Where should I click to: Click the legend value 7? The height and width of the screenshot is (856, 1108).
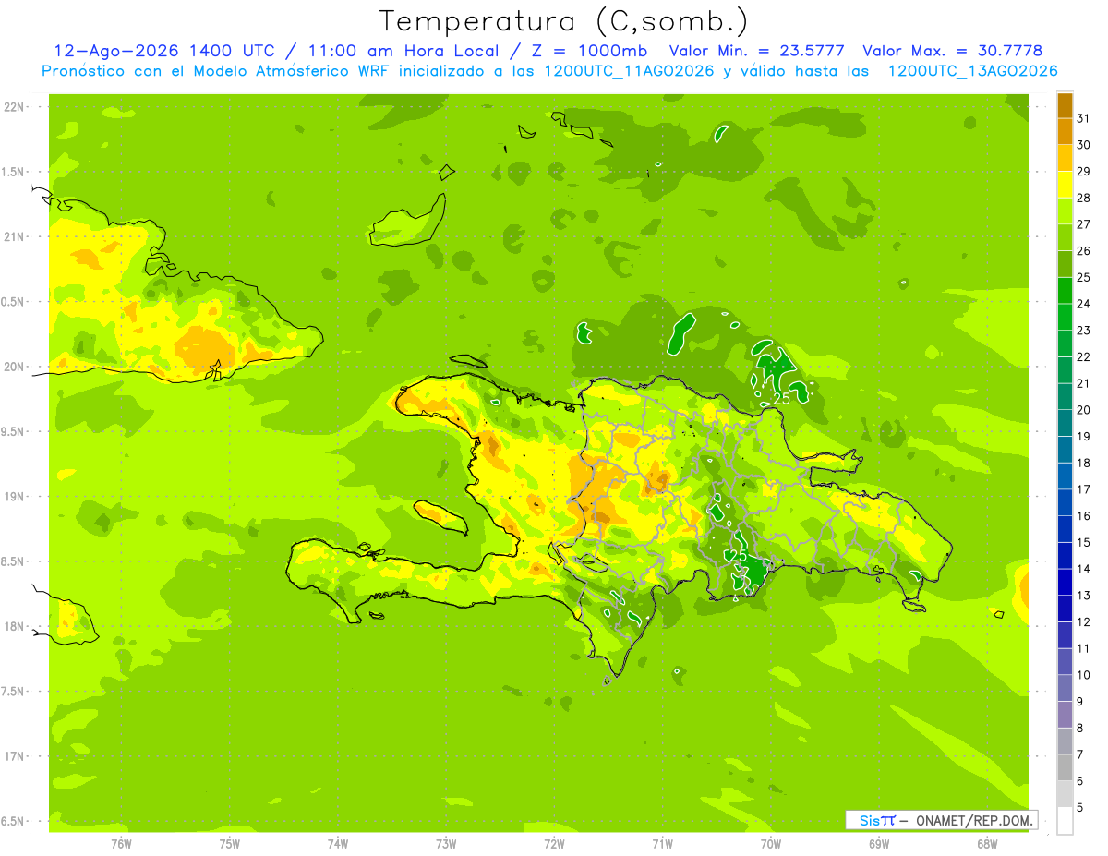pyautogui.click(x=1080, y=754)
